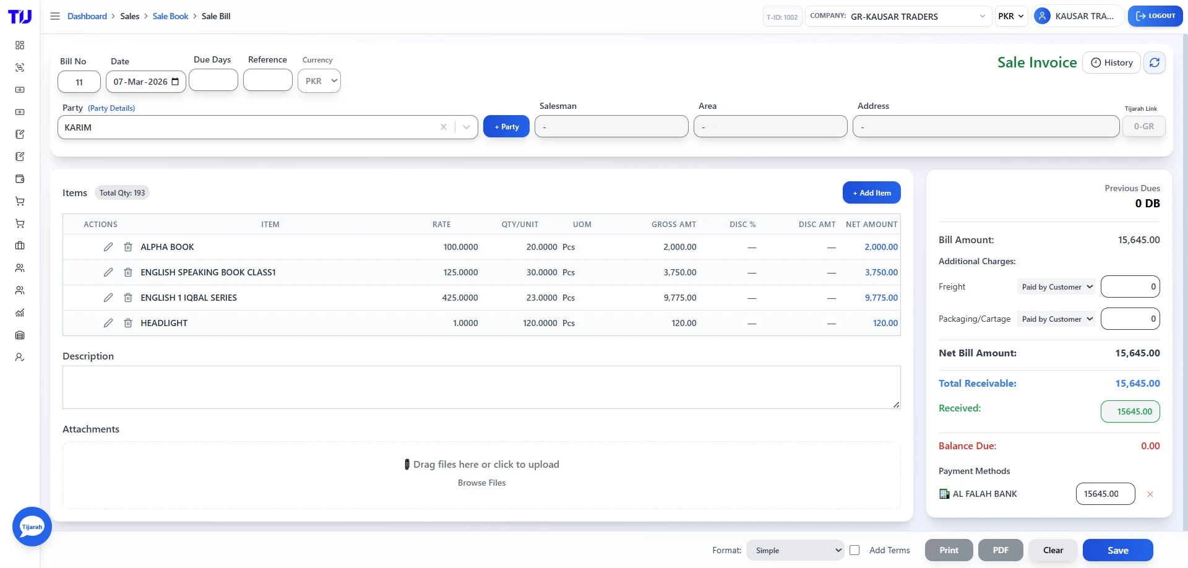The height and width of the screenshot is (568, 1188).
Task: Remove AL FALAH BANK payment method
Action: point(1150,494)
